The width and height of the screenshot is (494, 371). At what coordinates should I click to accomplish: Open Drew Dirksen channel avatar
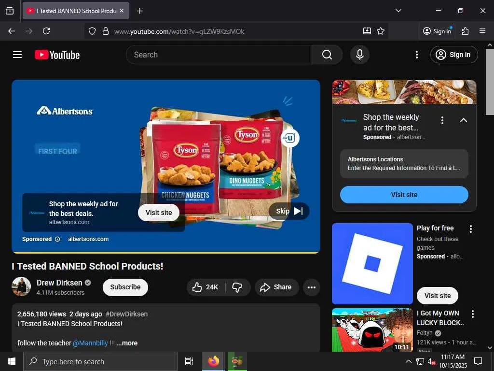coord(21,286)
